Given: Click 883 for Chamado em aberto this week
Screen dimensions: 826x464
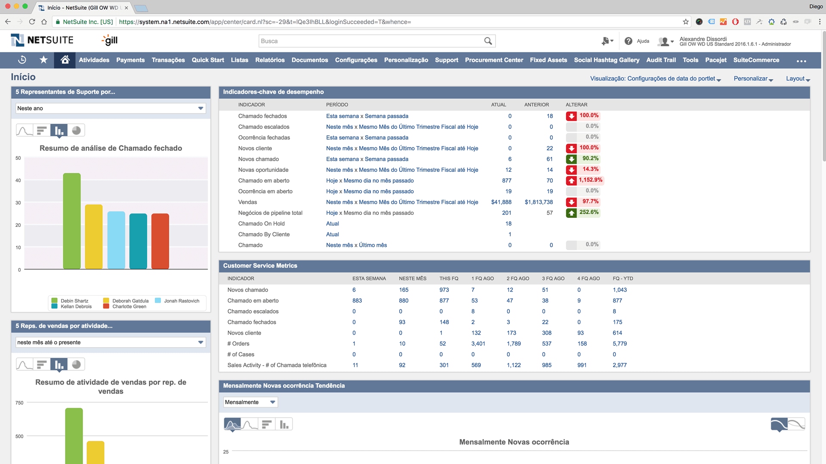Looking at the screenshot, I should click(357, 301).
